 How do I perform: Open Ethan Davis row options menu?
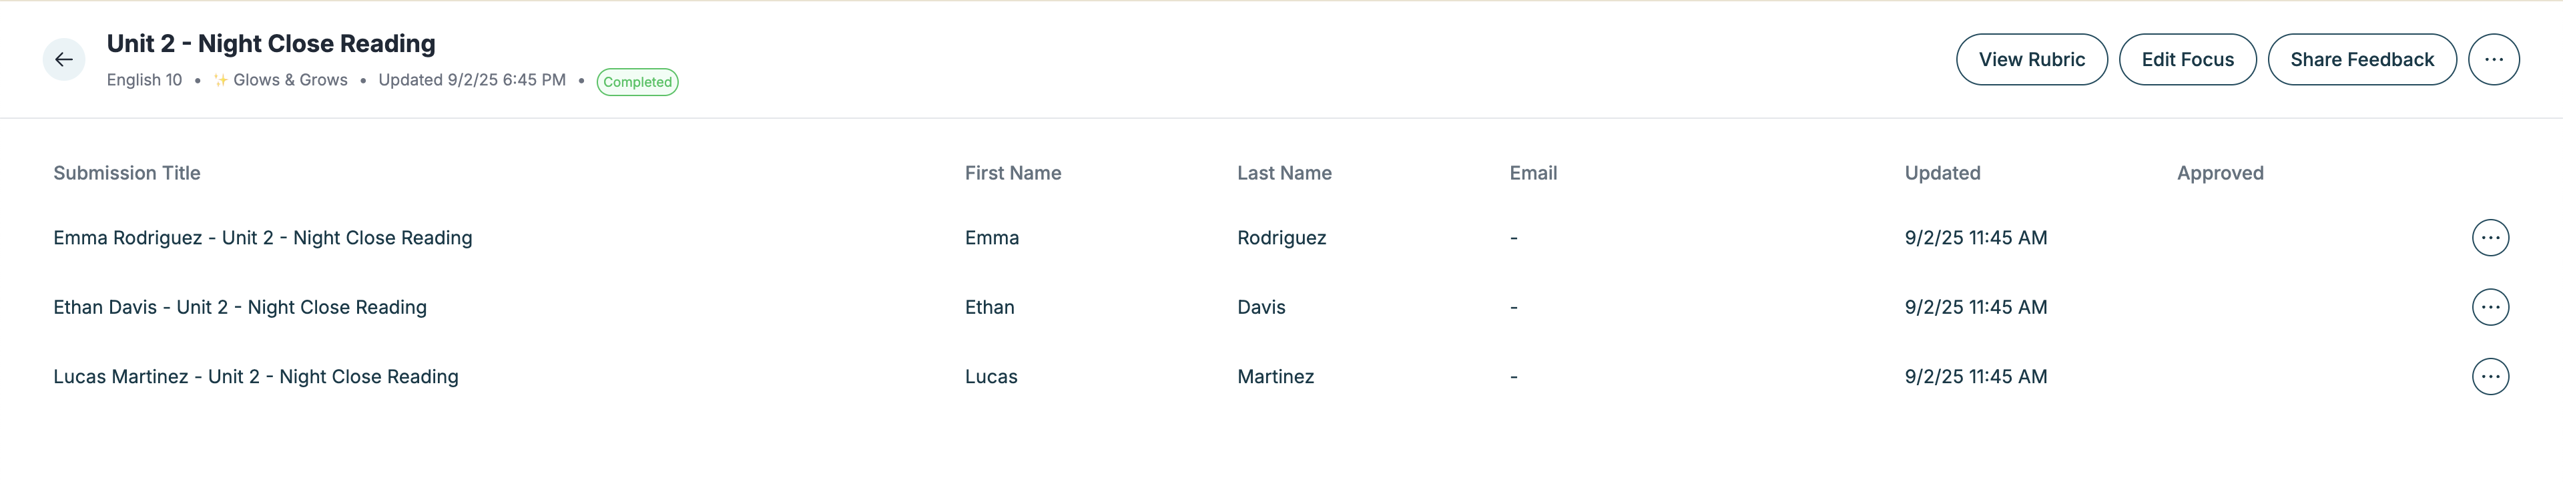[x=2490, y=308]
